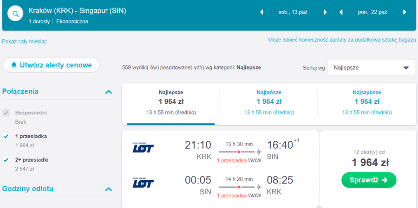Switch to the Najtańsze tab
Viewport: 418px width, 208px height.
[269, 101]
